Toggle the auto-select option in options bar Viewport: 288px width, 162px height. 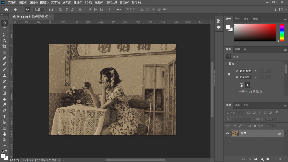click(x=28, y=9)
